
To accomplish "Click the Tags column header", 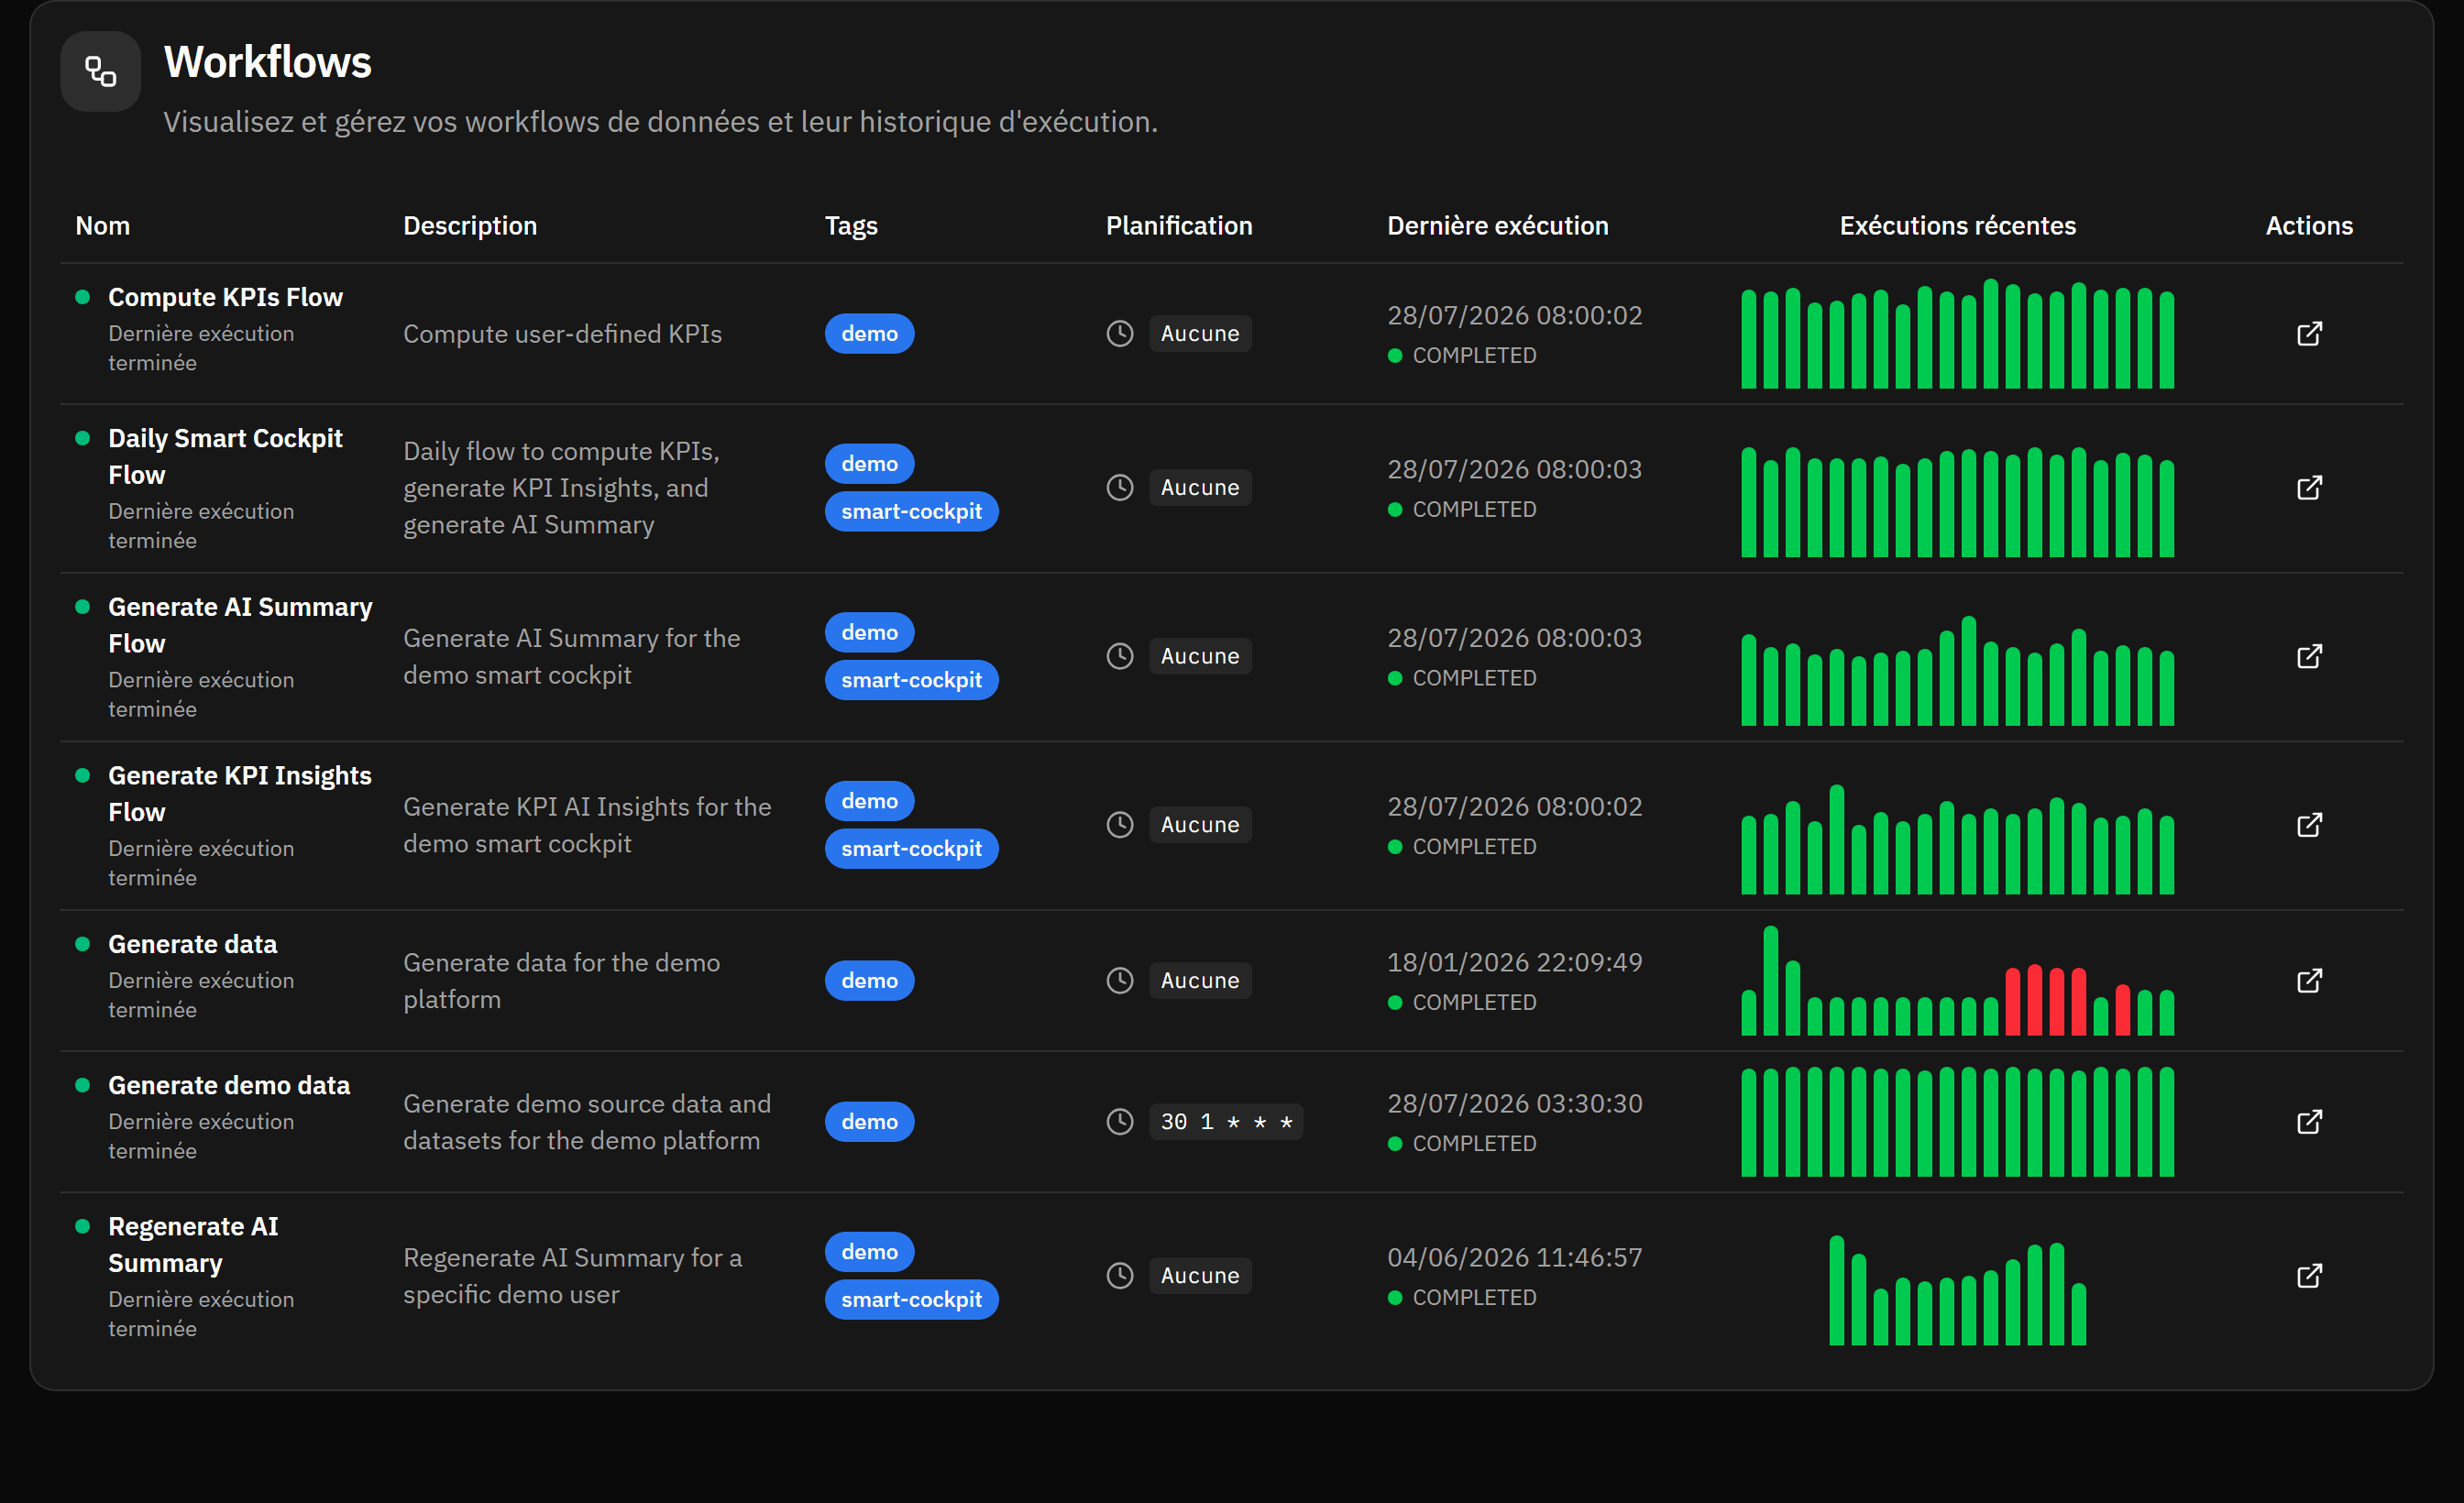I will [x=851, y=225].
